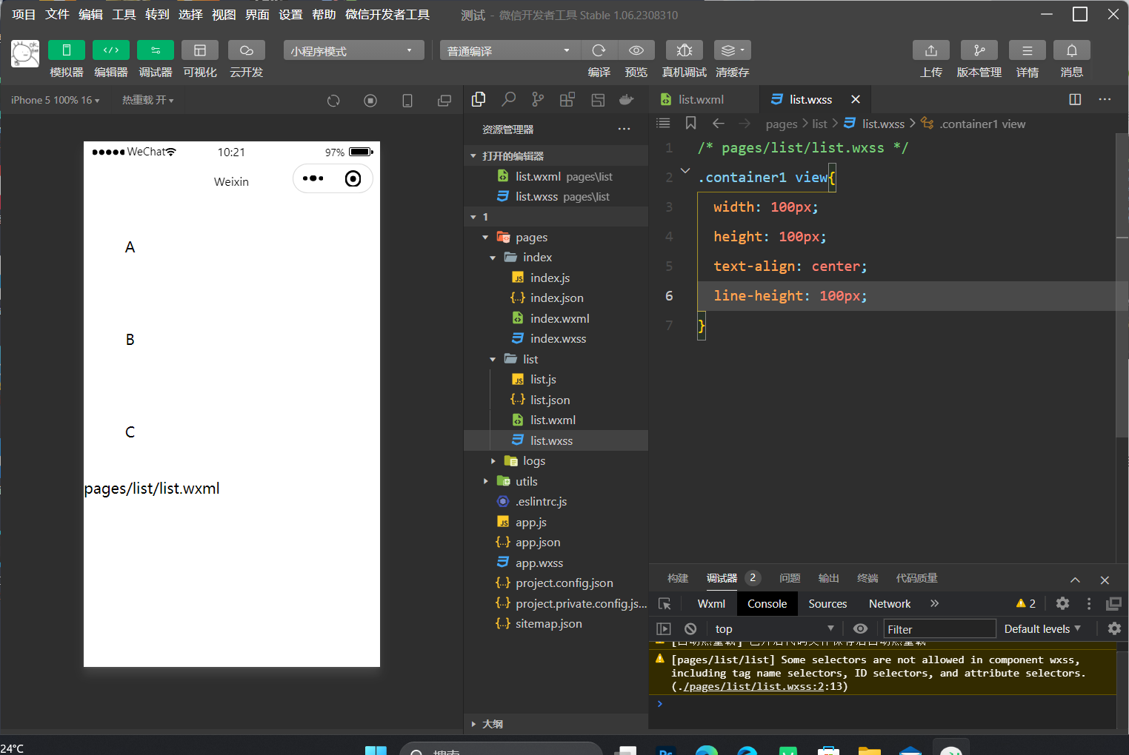This screenshot has height=755, width=1129.
Task: Open sitemap.json file
Action: (x=548, y=624)
